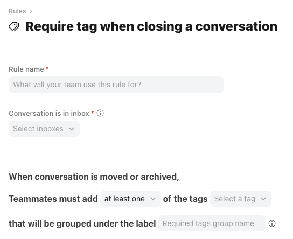Open the Select a tag dropdown

(x=241, y=199)
